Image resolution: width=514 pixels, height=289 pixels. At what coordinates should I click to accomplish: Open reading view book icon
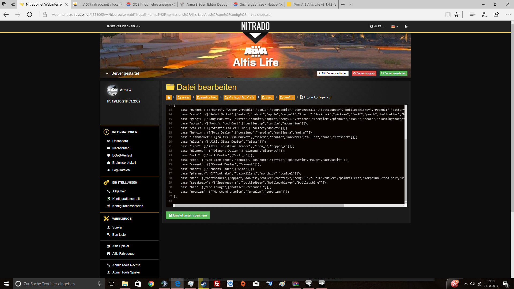coord(448,15)
